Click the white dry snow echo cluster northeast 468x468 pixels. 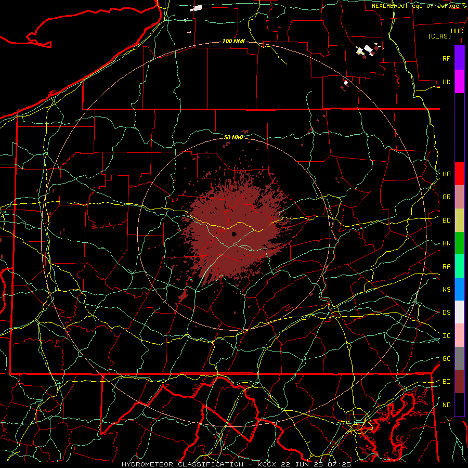coord(367,50)
